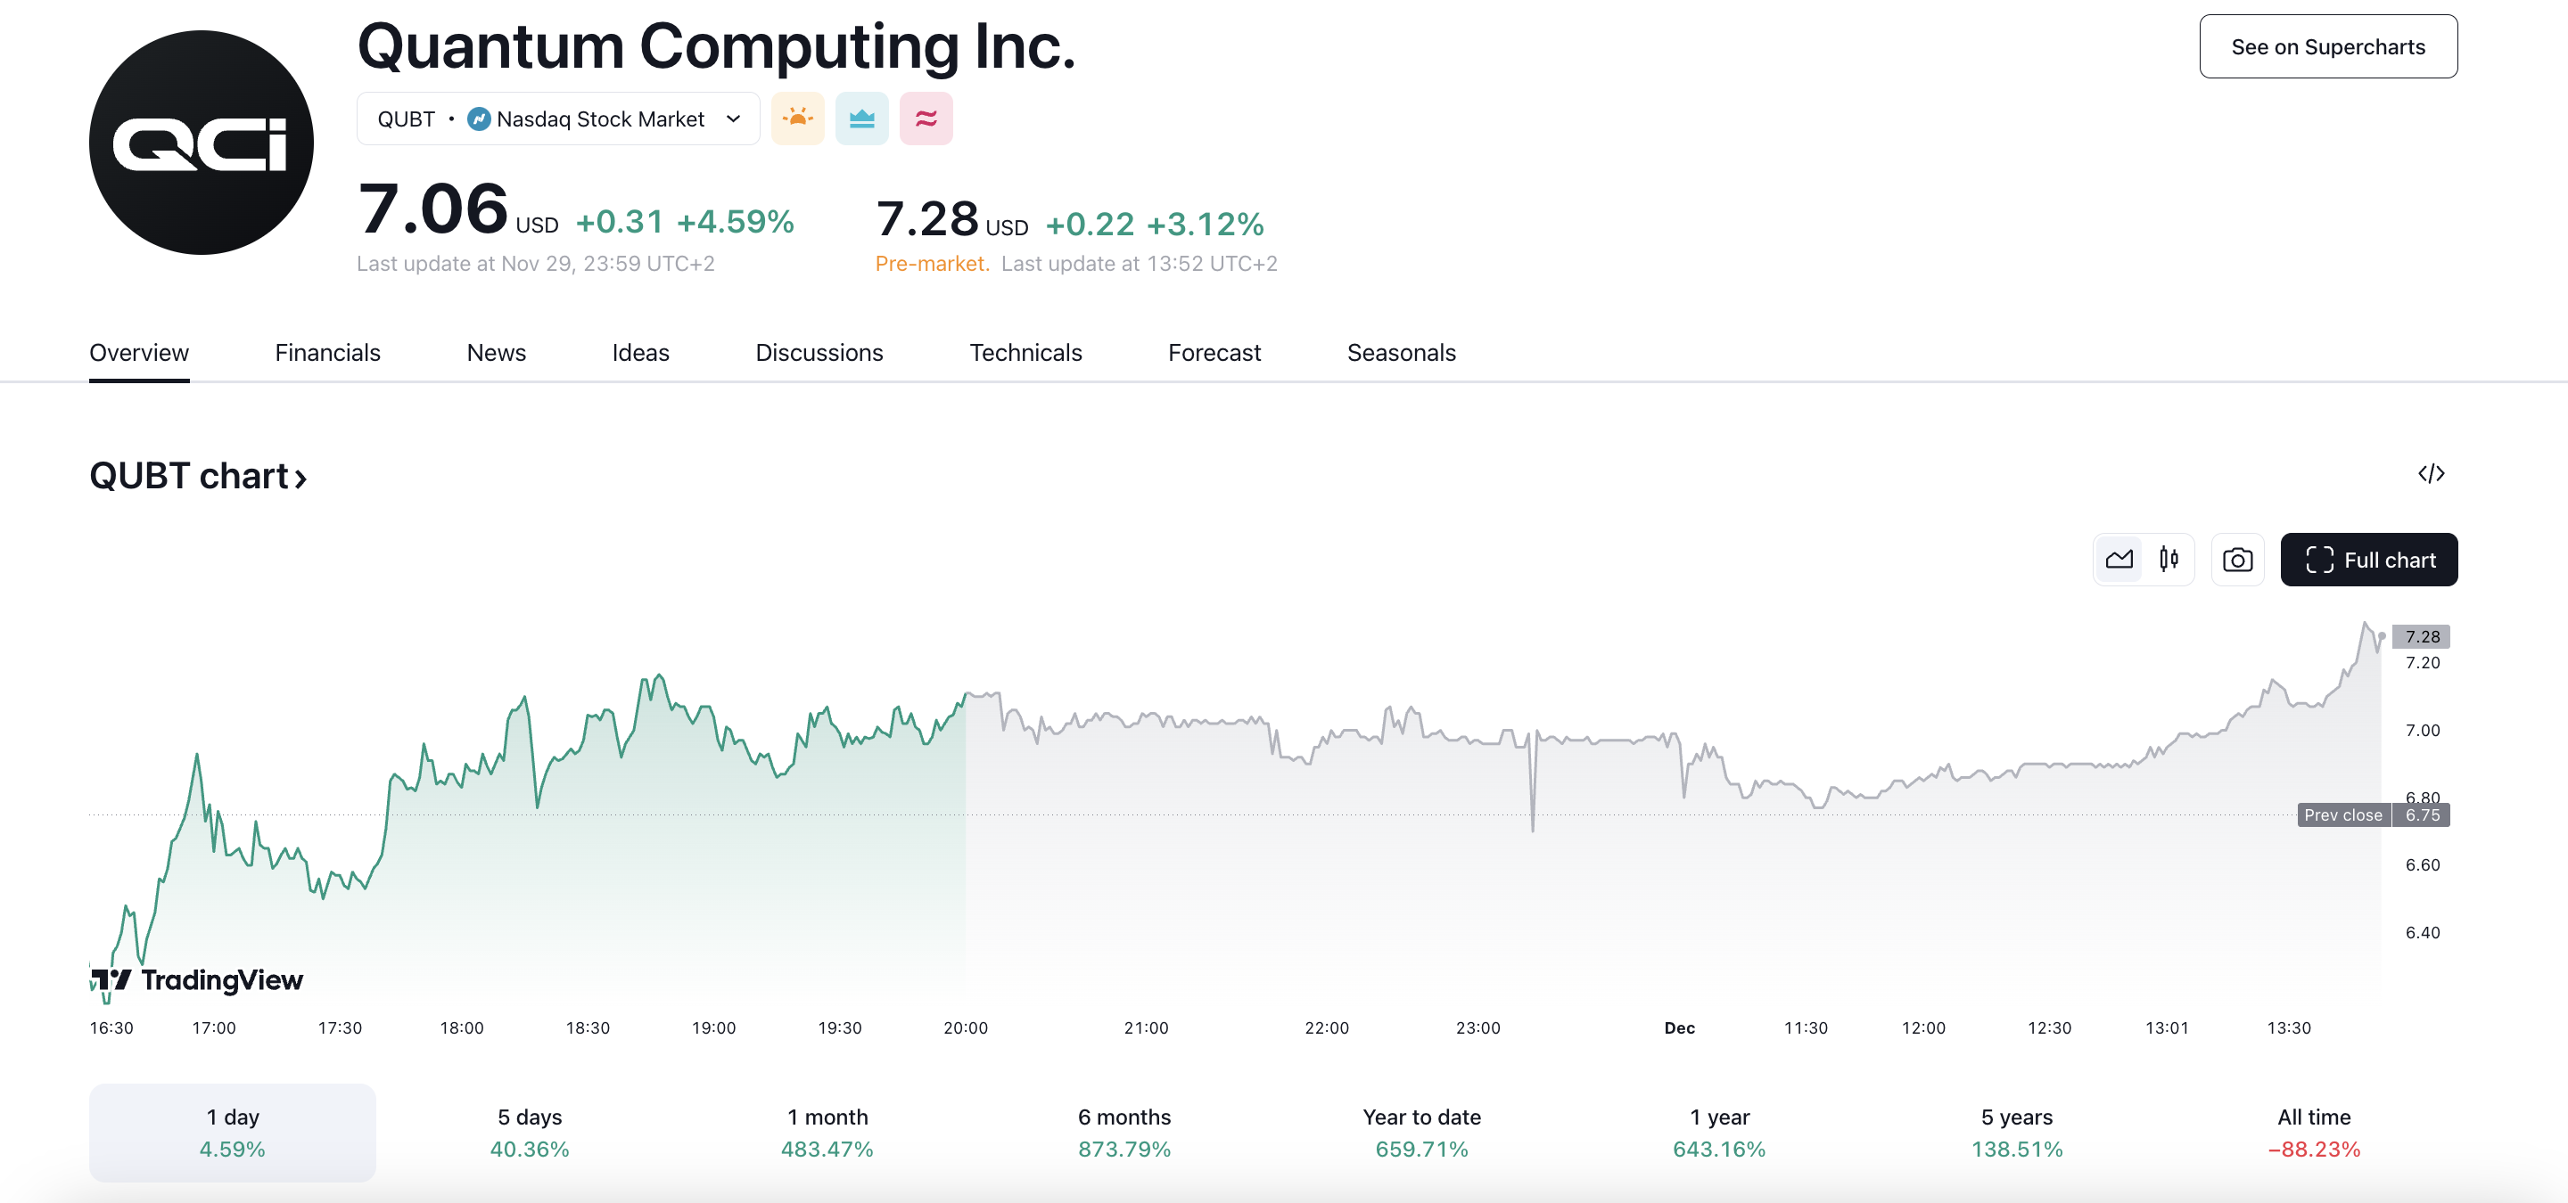Select the line chart style icon
Screen dimensions: 2568x1203
tap(2119, 559)
